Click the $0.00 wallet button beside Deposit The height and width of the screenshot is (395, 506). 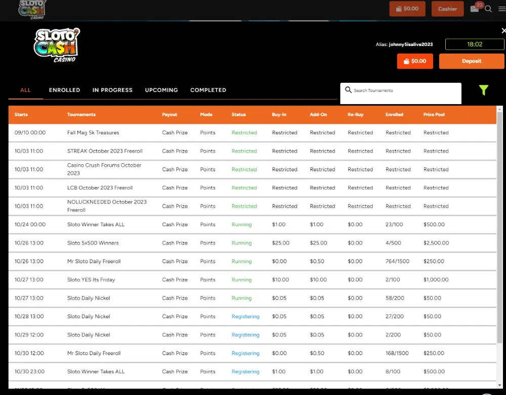pyautogui.click(x=415, y=61)
